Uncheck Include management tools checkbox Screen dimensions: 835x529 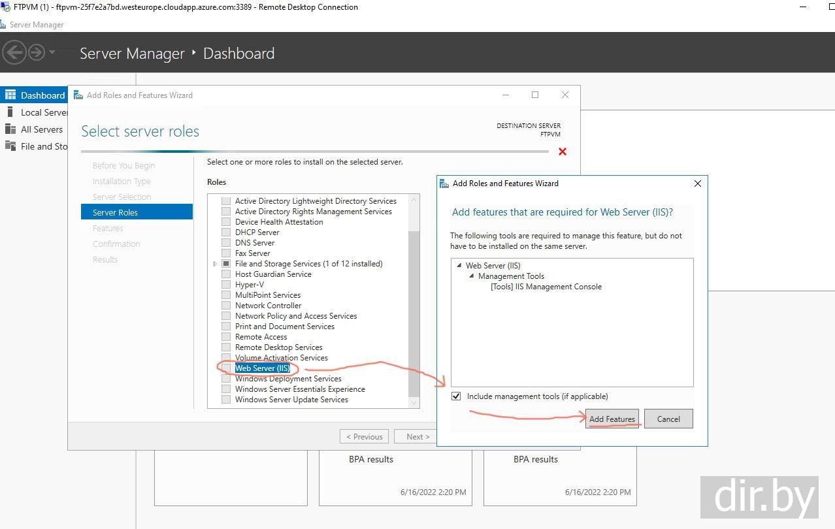point(456,396)
